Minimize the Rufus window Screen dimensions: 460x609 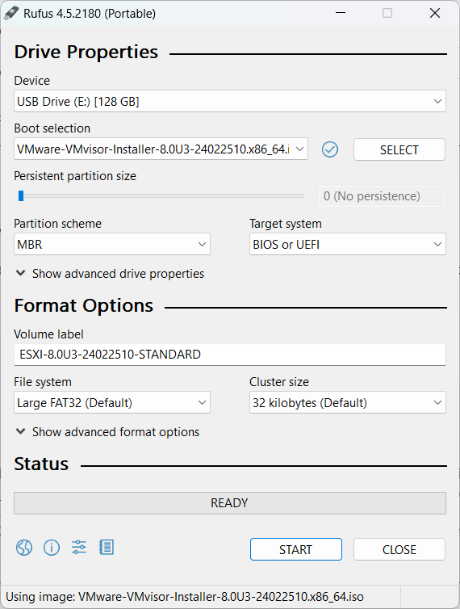coord(341,13)
